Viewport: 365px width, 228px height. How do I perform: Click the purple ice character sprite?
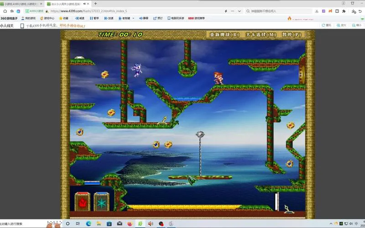pyautogui.click(x=137, y=70)
